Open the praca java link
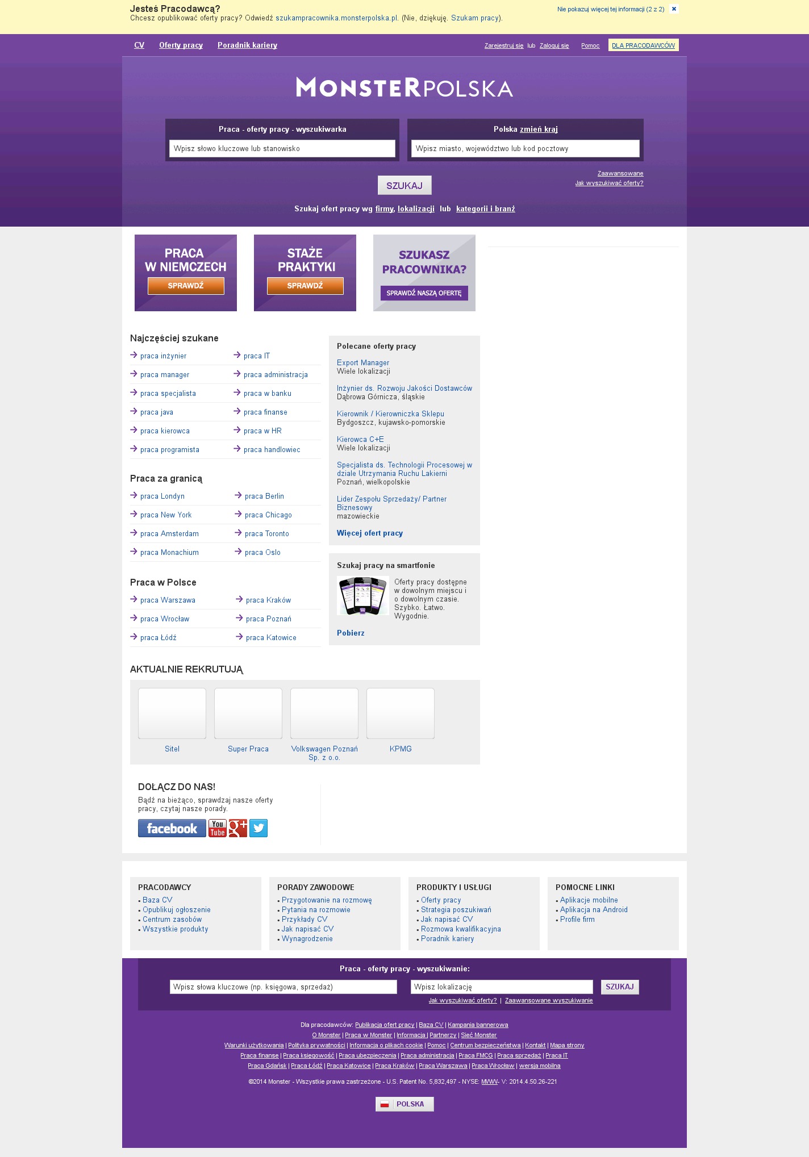This screenshot has height=1157, width=809. pos(157,412)
